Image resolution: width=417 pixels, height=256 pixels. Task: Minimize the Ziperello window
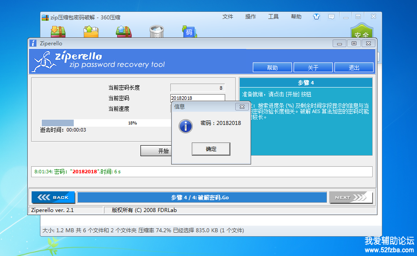pyautogui.click(x=339, y=44)
